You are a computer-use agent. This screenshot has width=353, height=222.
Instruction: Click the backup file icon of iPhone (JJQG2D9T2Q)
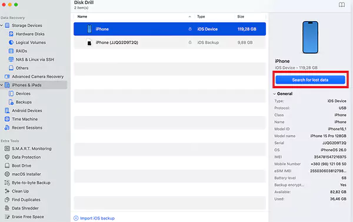click(x=89, y=42)
